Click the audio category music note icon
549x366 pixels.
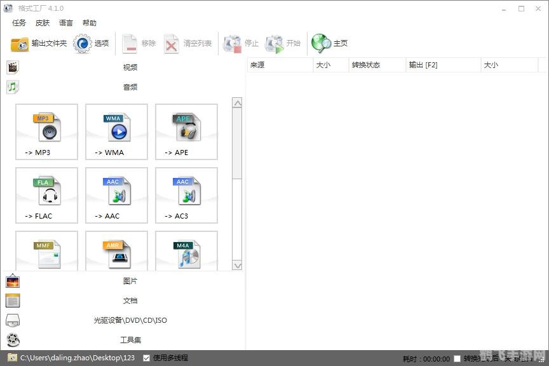12,86
